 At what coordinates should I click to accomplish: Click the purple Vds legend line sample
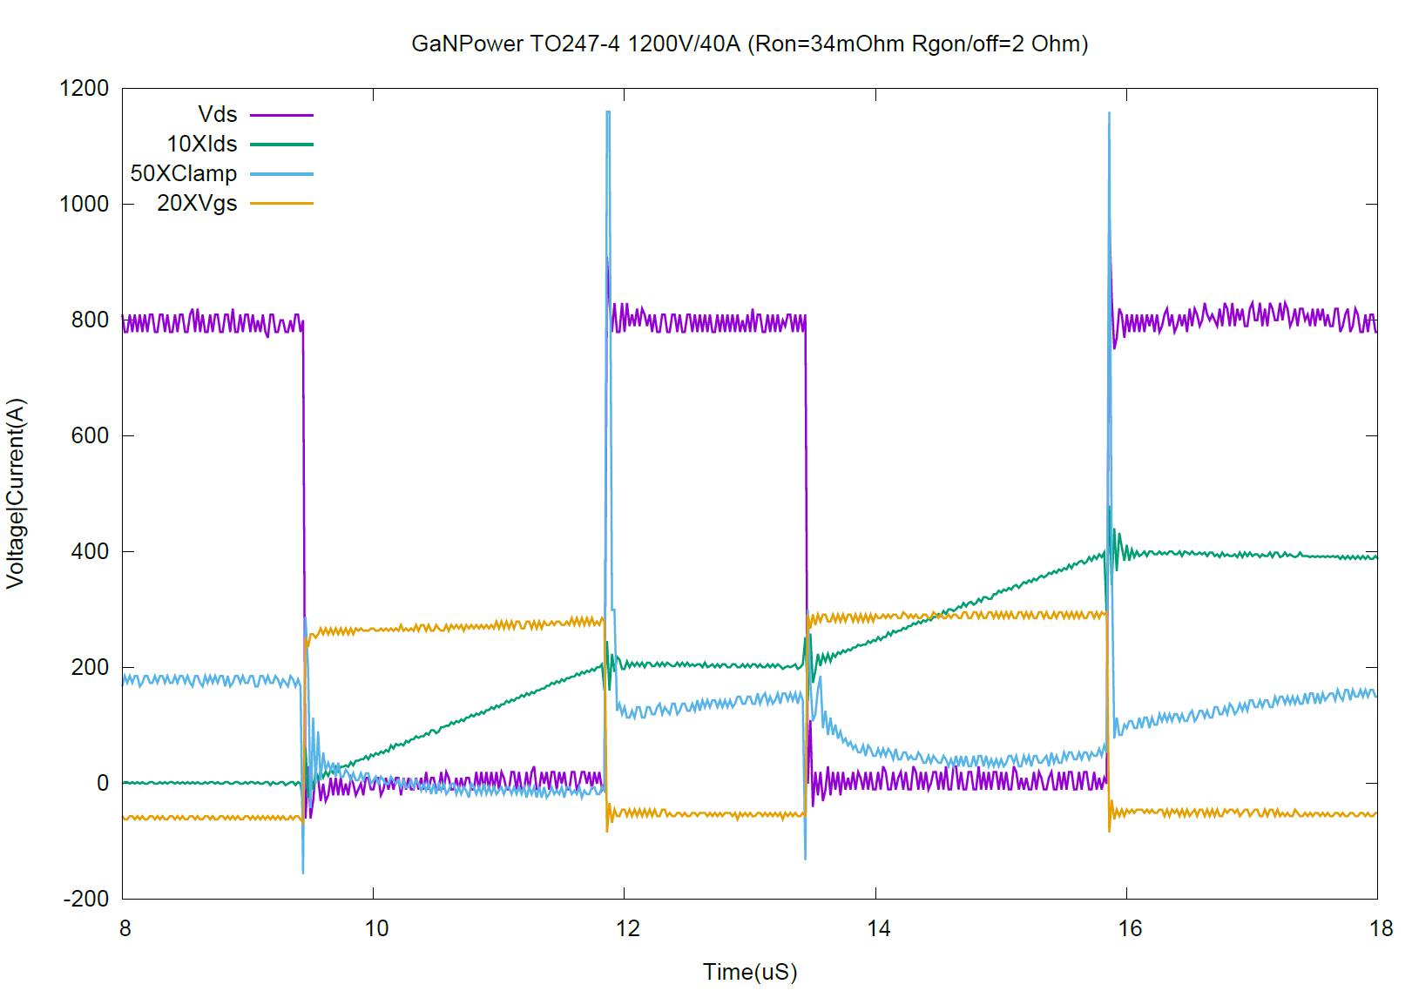[281, 115]
